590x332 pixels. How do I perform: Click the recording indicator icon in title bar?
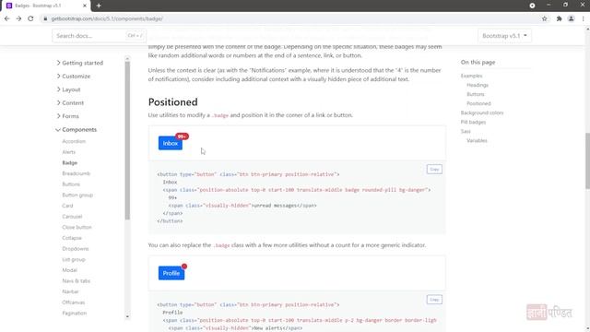point(532,6)
